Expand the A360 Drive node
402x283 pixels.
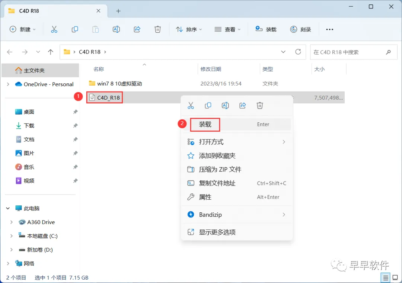(x=11, y=222)
